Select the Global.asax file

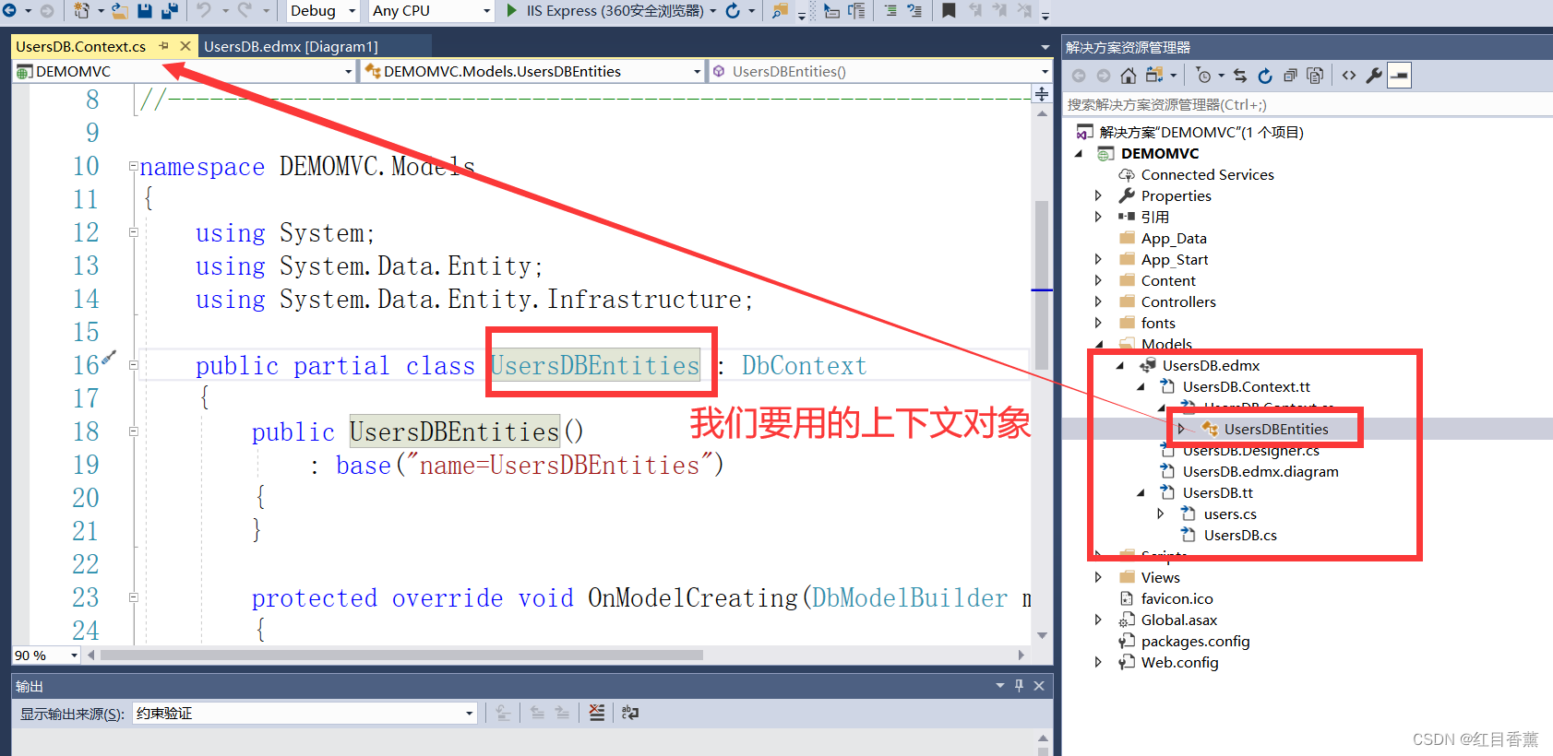pos(1178,620)
